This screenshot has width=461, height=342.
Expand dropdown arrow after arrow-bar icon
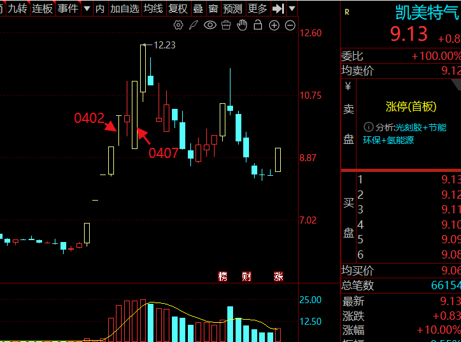(x=292, y=8)
